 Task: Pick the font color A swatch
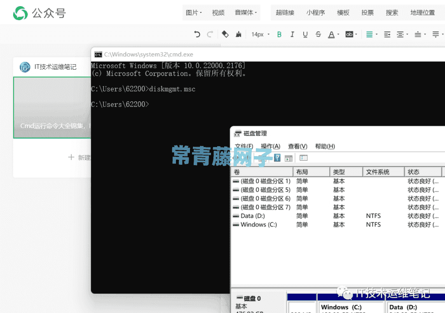click(331, 34)
